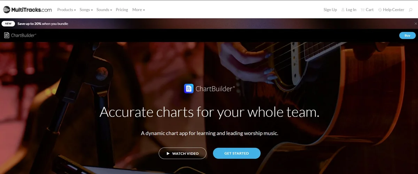Click the blue Buy button
The image size is (418, 174).
[x=407, y=35]
